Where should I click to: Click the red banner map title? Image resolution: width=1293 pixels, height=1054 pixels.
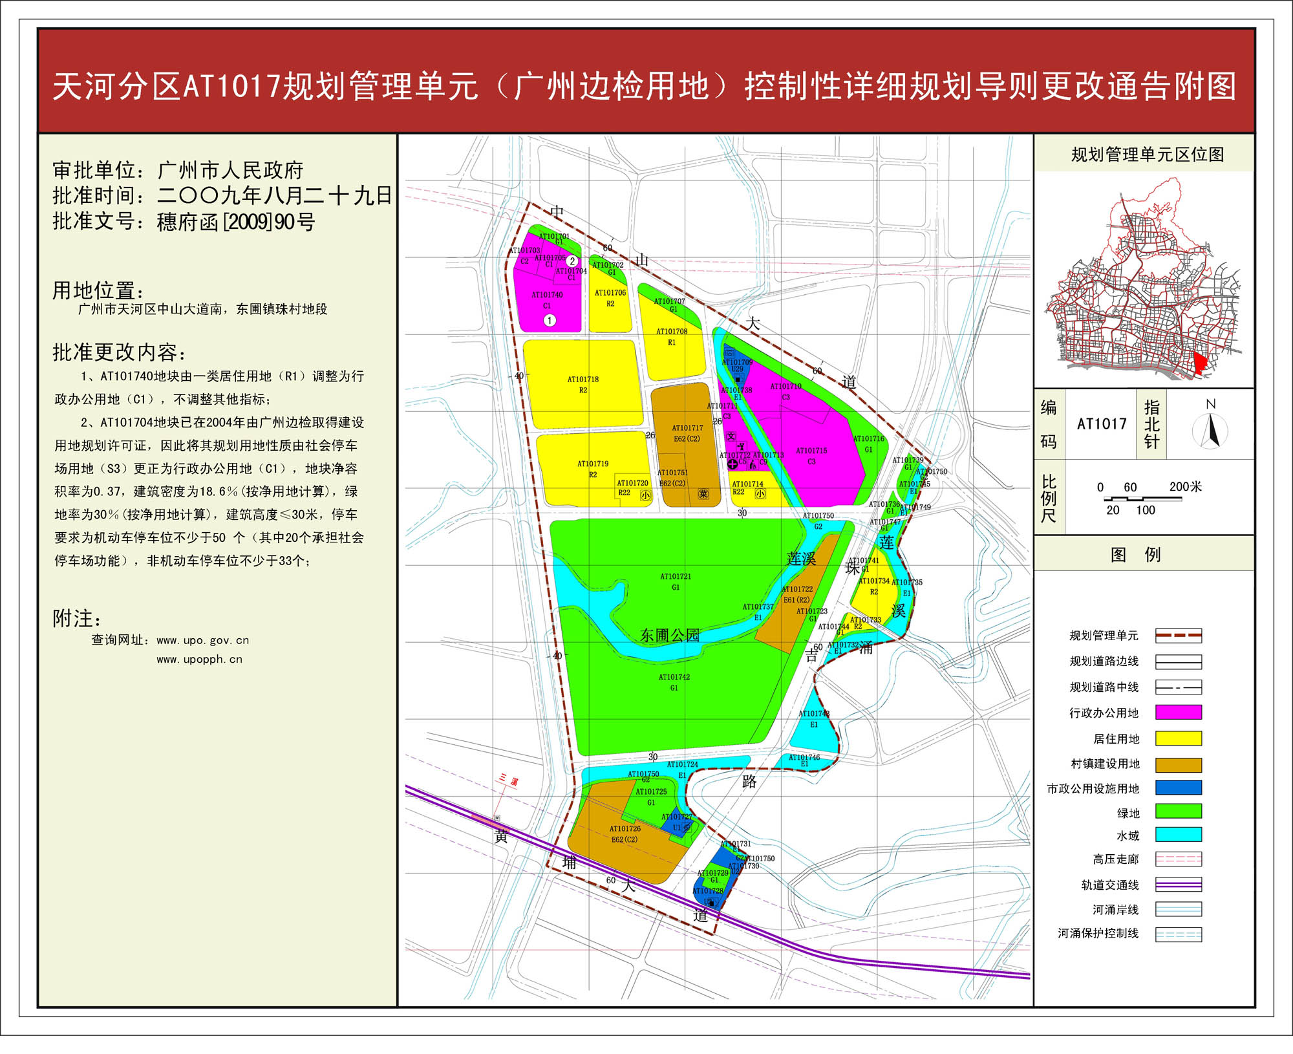pyautogui.click(x=644, y=86)
